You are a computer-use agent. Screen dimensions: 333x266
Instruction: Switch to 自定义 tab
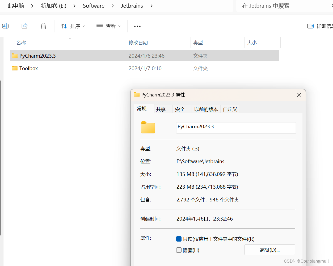pyautogui.click(x=230, y=109)
